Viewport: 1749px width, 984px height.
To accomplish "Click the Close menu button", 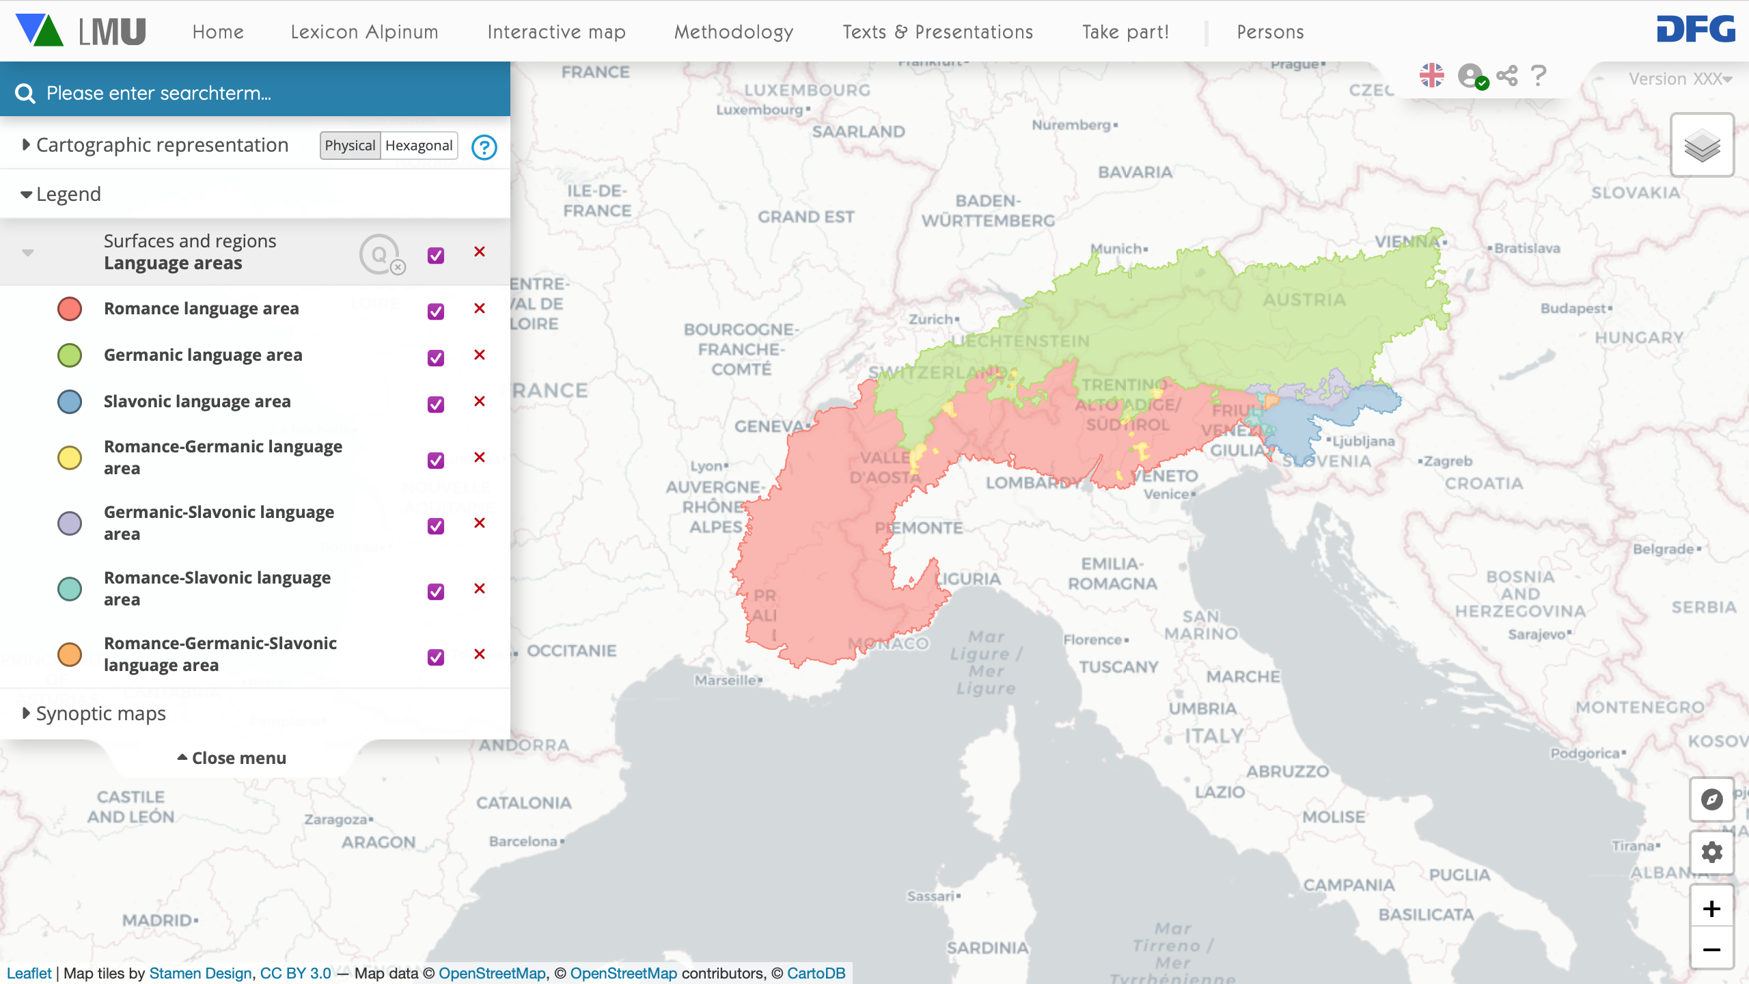I will 232,758.
